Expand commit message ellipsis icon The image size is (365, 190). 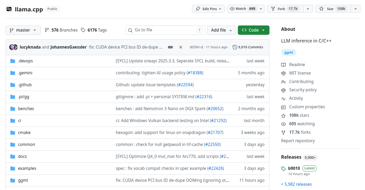click(170, 47)
